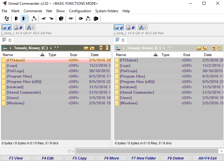224x161 pixels.
Task: Click the computer icon in left path bar
Action: pyautogui.click(x=5, y=48)
